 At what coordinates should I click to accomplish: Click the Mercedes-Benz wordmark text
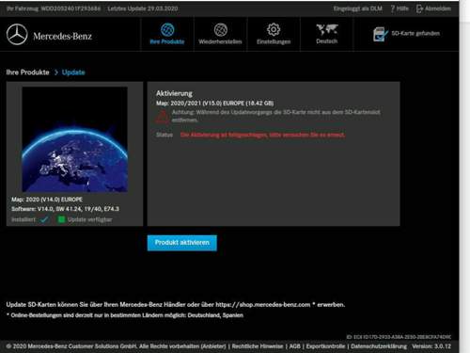coord(63,36)
